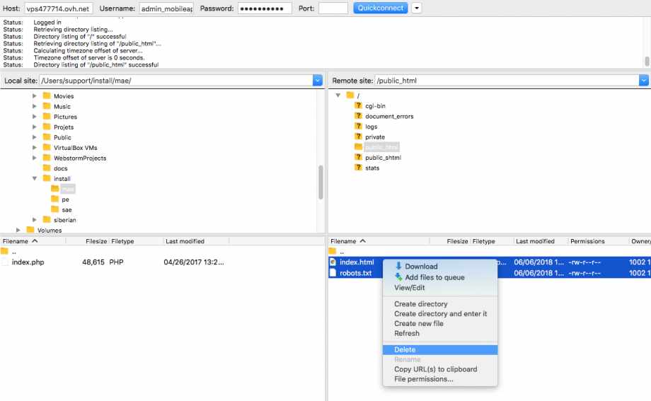Click the VirtualBox VMs folder icon
This screenshot has width=651, height=401.
click(47, 148)
